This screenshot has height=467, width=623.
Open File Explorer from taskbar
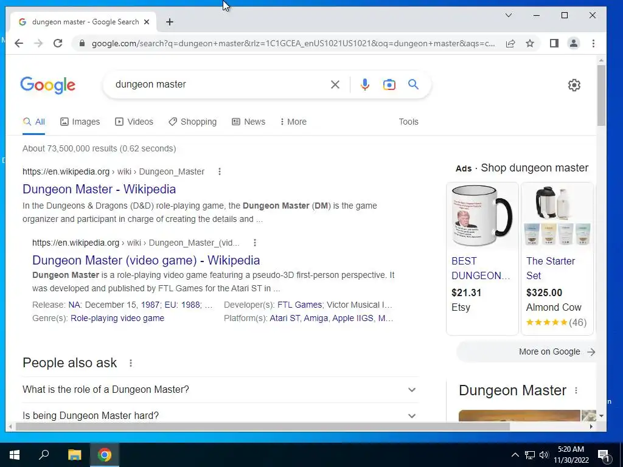(74, 455)
